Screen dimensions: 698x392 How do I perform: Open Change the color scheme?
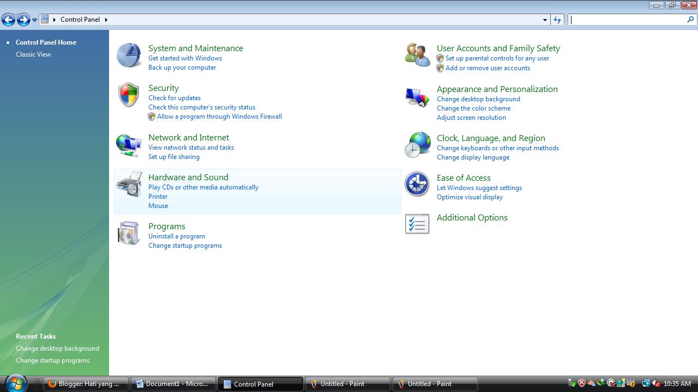coord(473,108)
